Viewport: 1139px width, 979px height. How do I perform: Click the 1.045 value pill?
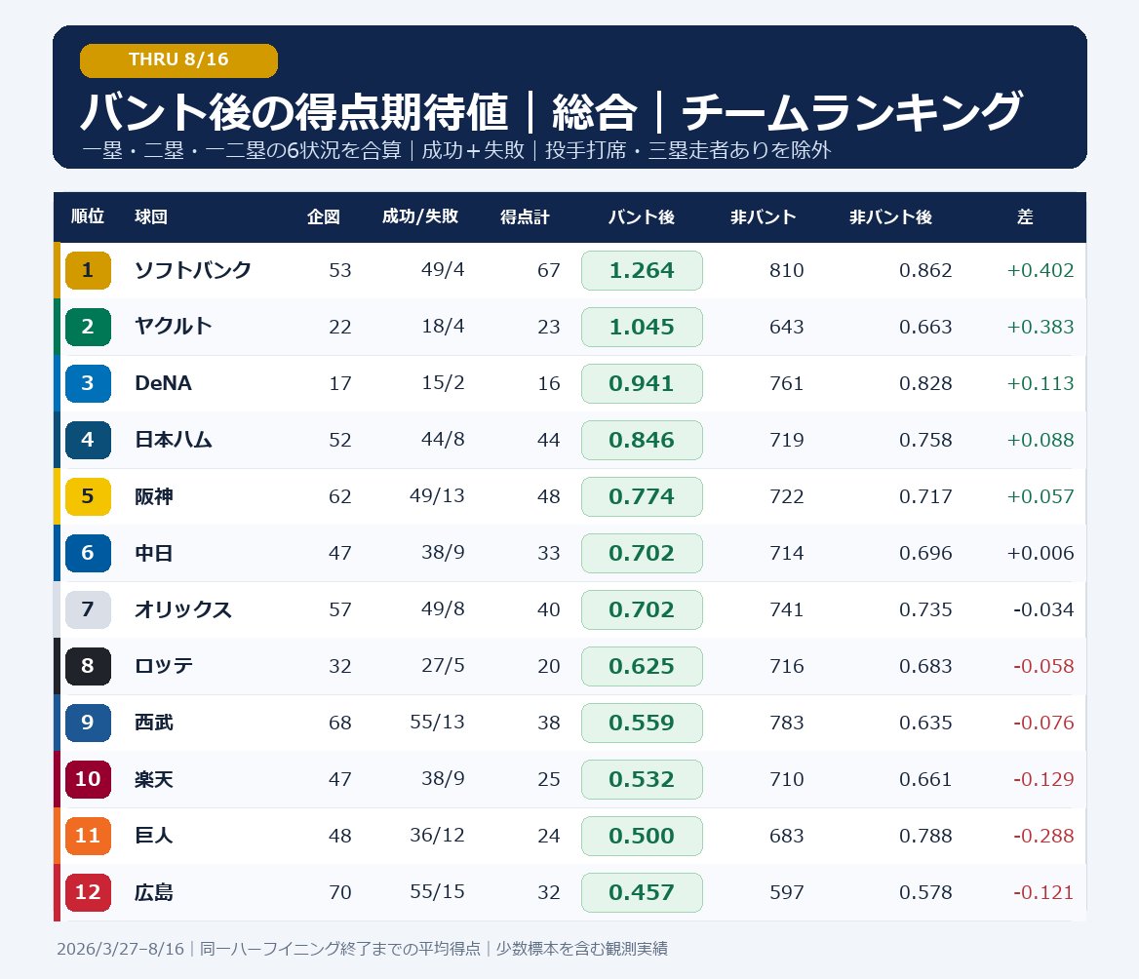coord(642,327)
